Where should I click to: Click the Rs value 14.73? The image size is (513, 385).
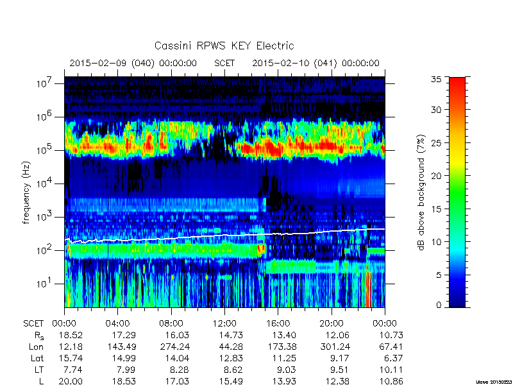click(x=231, y=335)
